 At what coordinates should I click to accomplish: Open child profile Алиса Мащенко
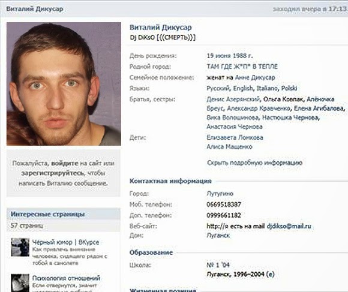pyautogui.click(x=229, y=146)
